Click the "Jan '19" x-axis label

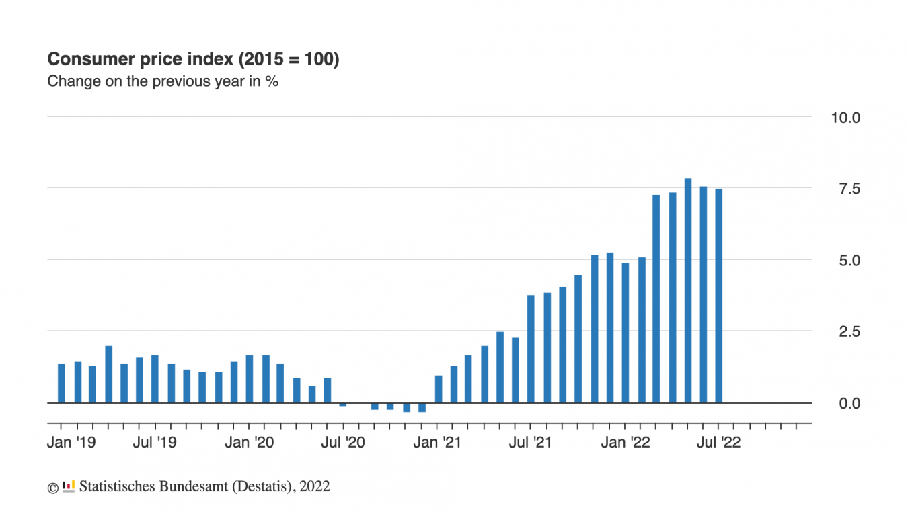pos(71,443)
